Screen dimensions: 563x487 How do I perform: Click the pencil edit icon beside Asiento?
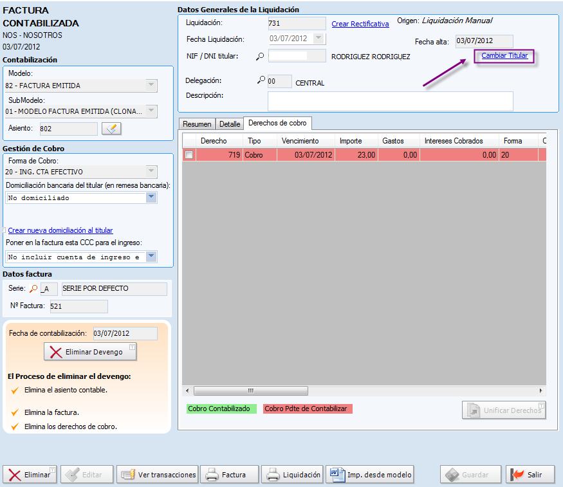pyautogui.click(x=111, y=129)
